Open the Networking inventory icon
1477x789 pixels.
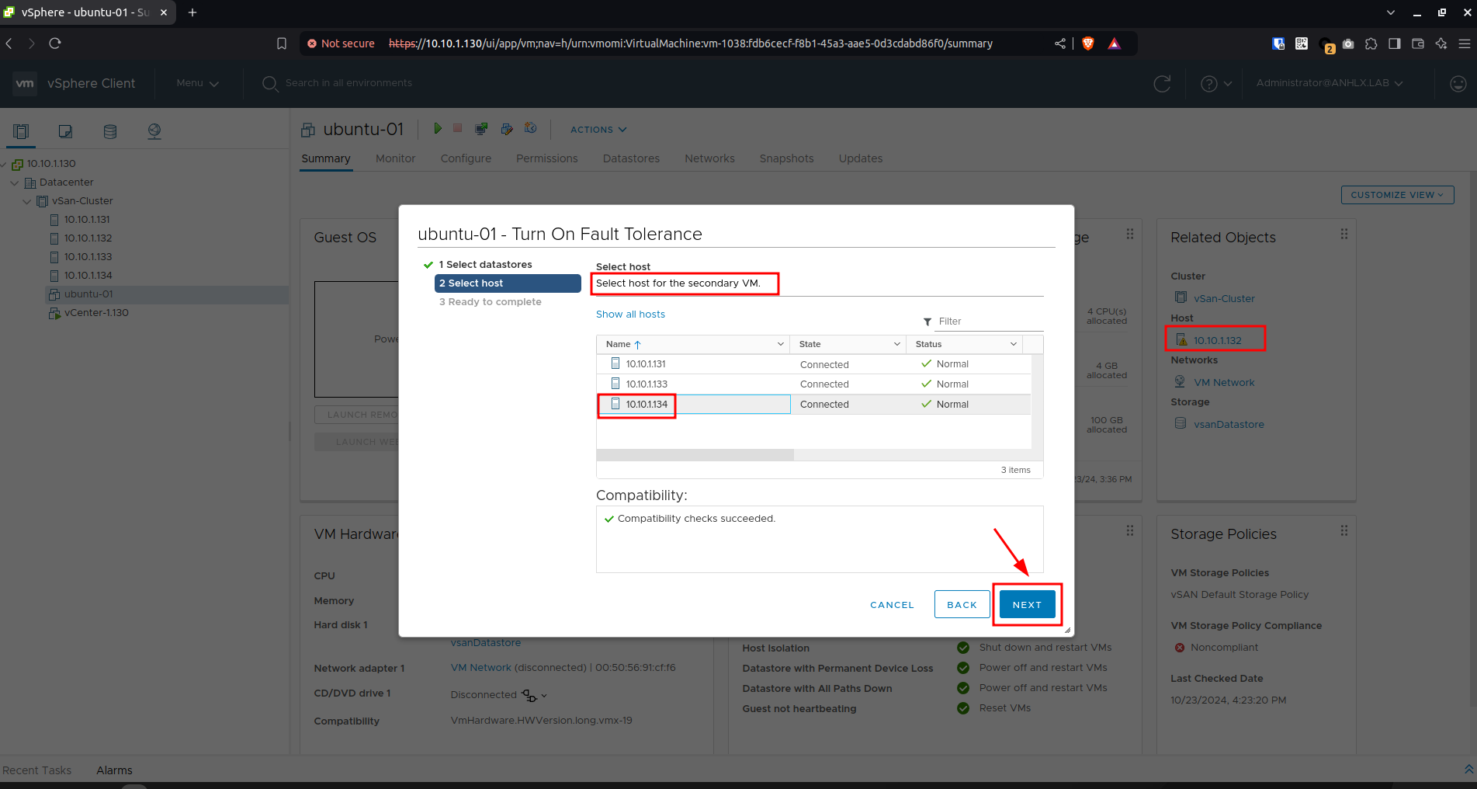(x=154, y=131)
